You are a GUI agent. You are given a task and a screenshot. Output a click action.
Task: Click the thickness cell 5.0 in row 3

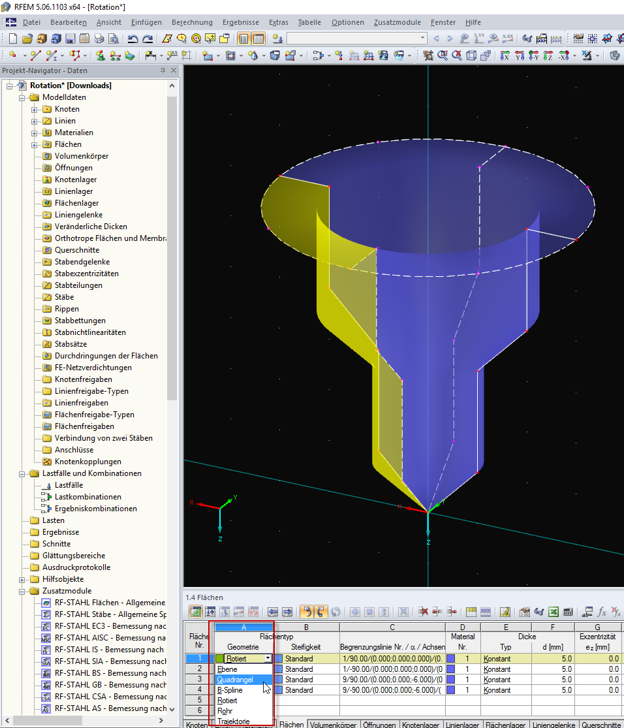[x=554, y=680]
